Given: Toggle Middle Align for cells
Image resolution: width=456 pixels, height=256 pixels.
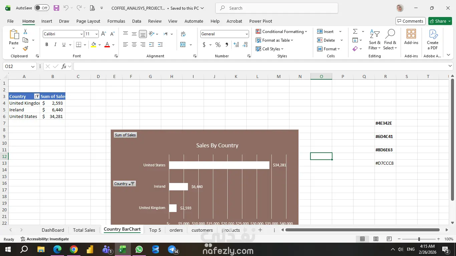Looking at the screenshot, I should tap(134, 34).
